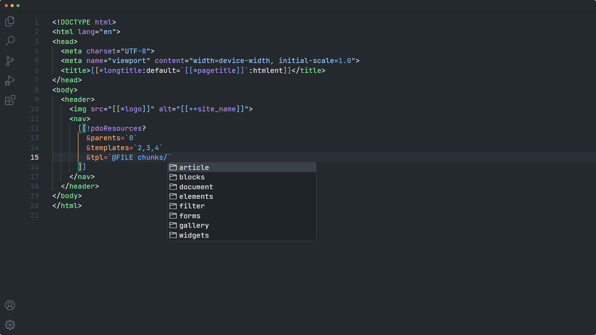Click the folder icon beside widgets suggestion

[173, 235]
